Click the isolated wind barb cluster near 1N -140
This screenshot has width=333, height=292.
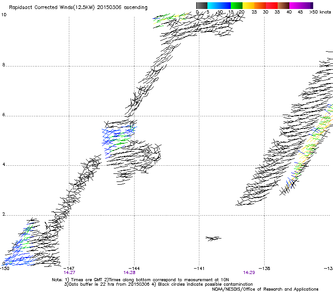(x=213, y=239)
